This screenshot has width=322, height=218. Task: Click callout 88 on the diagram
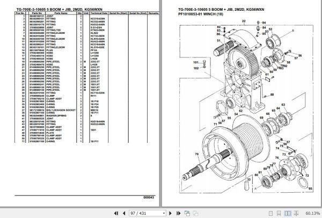pos(272,95)
